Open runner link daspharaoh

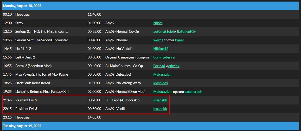click(193, 92)
